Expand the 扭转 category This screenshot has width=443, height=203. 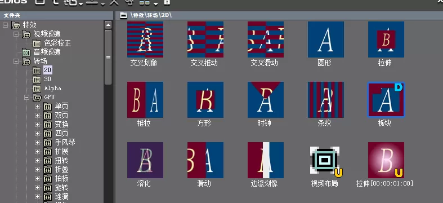coord(37,160)
